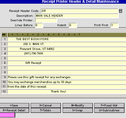Open U=Subroutines
126x118 pixels.
[109, 110]
